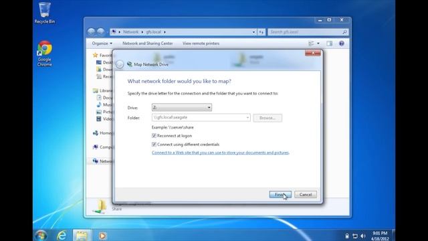Screen dimensions: 428x241
Task: Click the refresh button beside the address bar
Action: pos(261,32)
